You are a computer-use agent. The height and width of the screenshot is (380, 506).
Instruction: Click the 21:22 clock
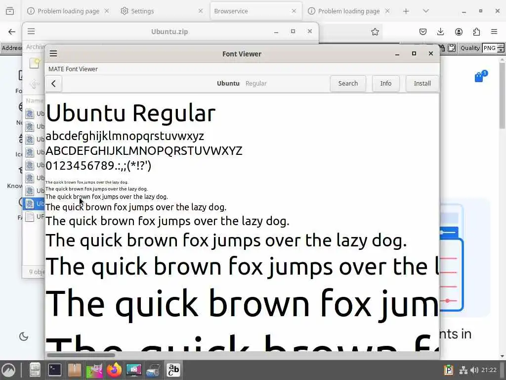489,370
